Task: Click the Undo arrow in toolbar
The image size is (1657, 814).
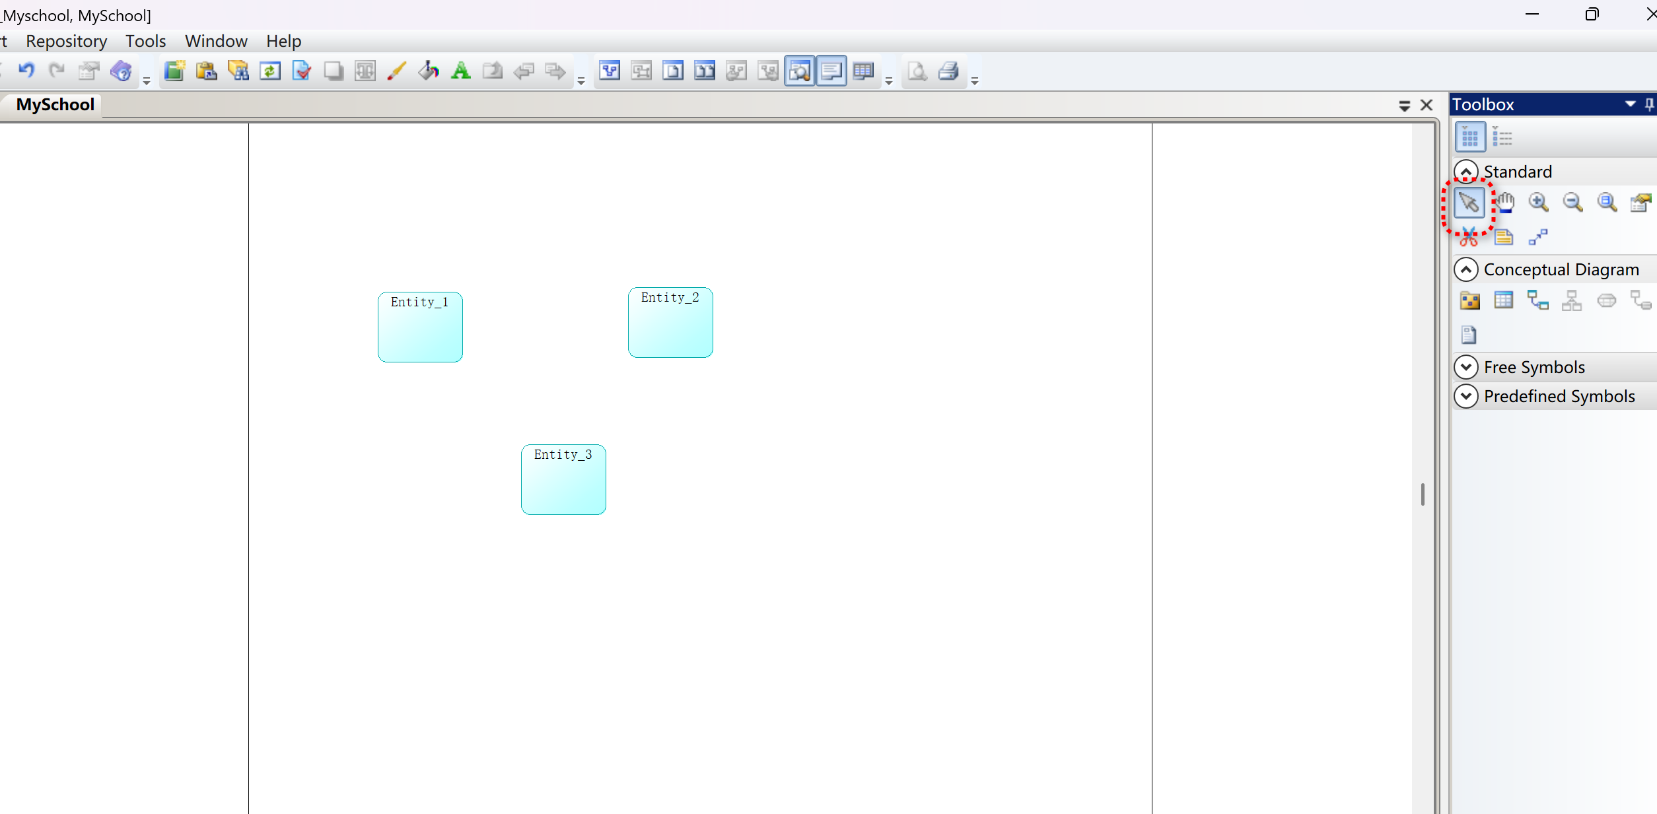Action: (x=26, y=71)
